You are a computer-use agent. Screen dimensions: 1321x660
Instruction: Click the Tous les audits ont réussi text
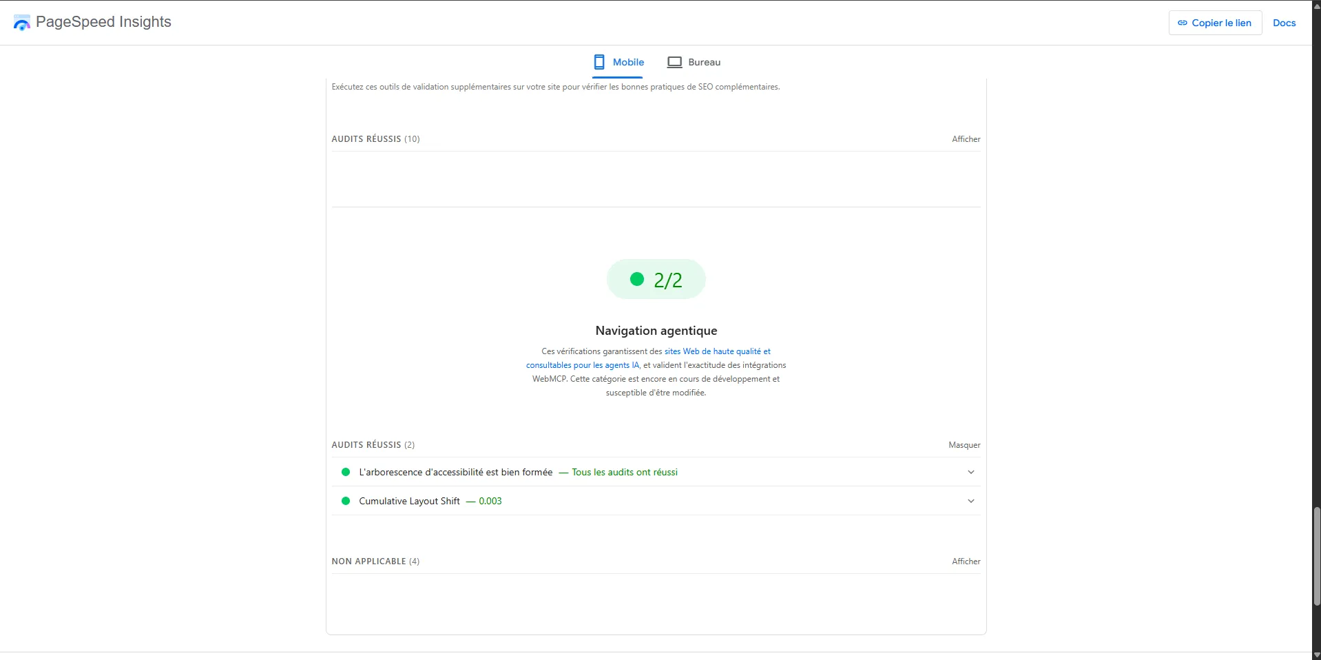coord(625,472)
